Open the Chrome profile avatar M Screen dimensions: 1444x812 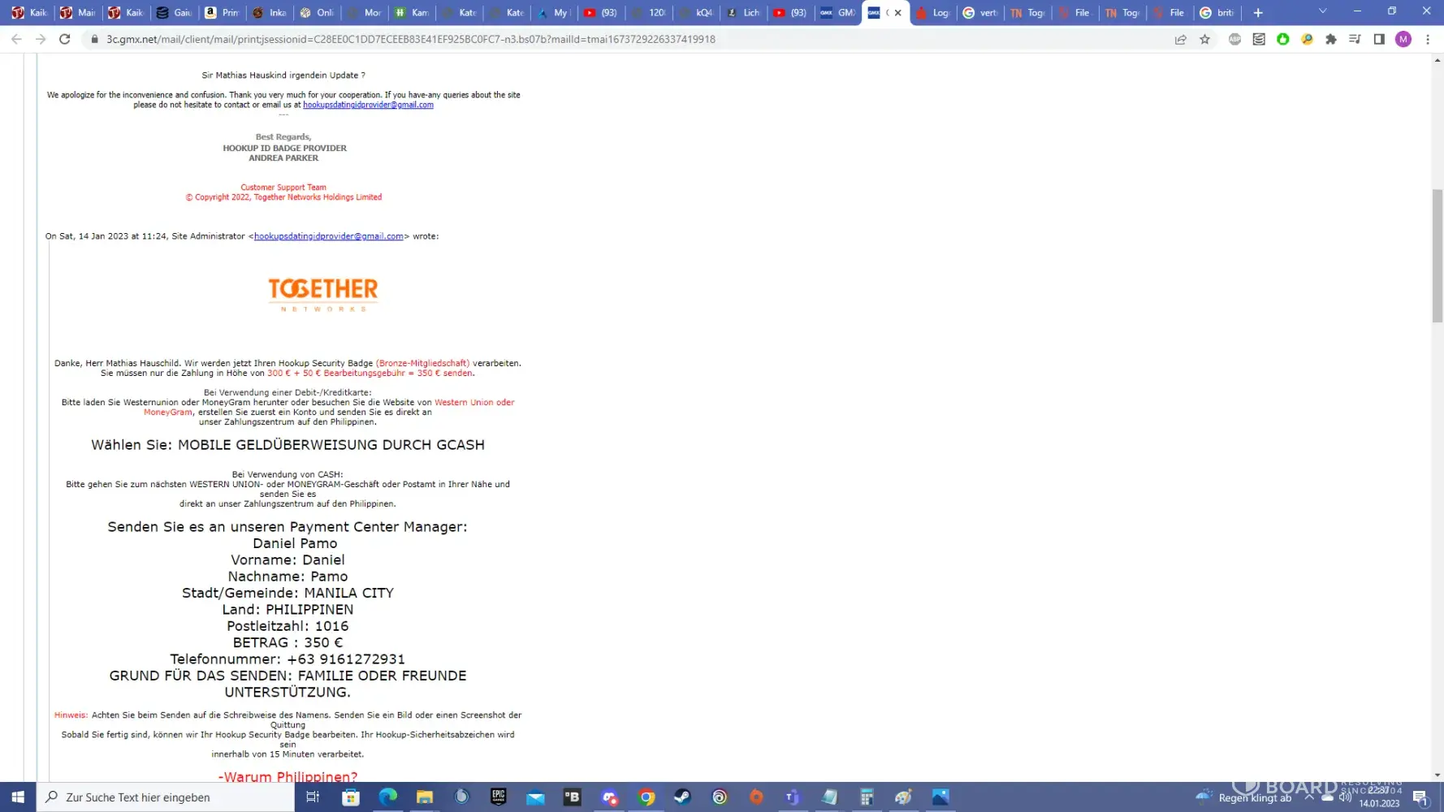(1403, 39)
